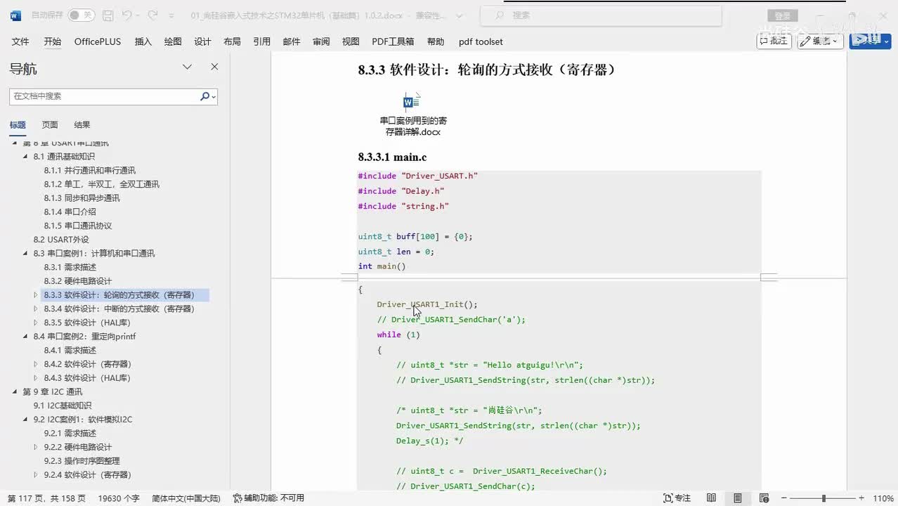Image resolution: width=898 pixels, height=506 pixels.
Task: Open the 布局 ribbon tab
Action: [232, 41]
